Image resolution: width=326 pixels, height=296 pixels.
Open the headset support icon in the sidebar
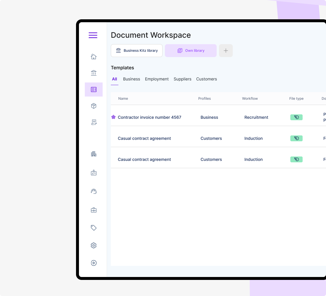[94, 191]
